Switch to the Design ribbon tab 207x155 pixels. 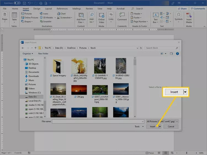point(37,8)
